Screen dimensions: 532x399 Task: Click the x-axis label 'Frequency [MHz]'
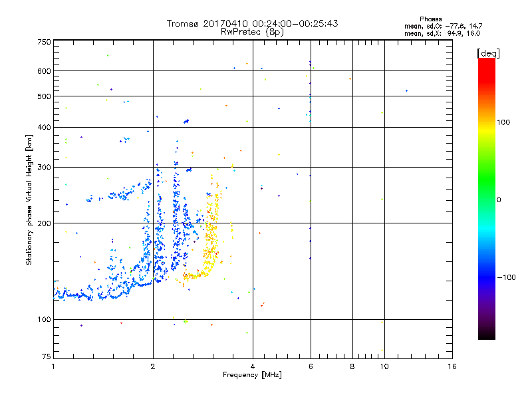point(252,375)
